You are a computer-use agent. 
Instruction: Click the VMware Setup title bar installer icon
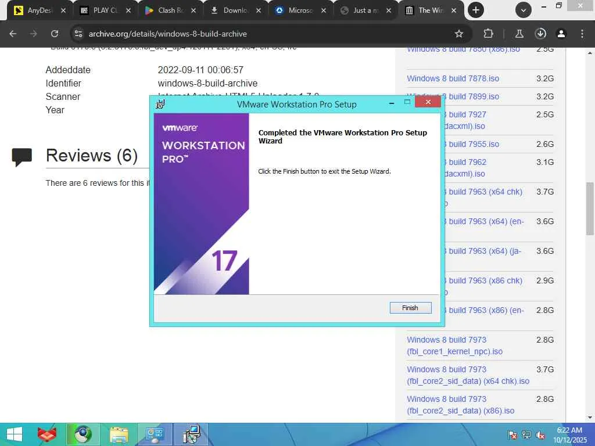tap(160, 103)
